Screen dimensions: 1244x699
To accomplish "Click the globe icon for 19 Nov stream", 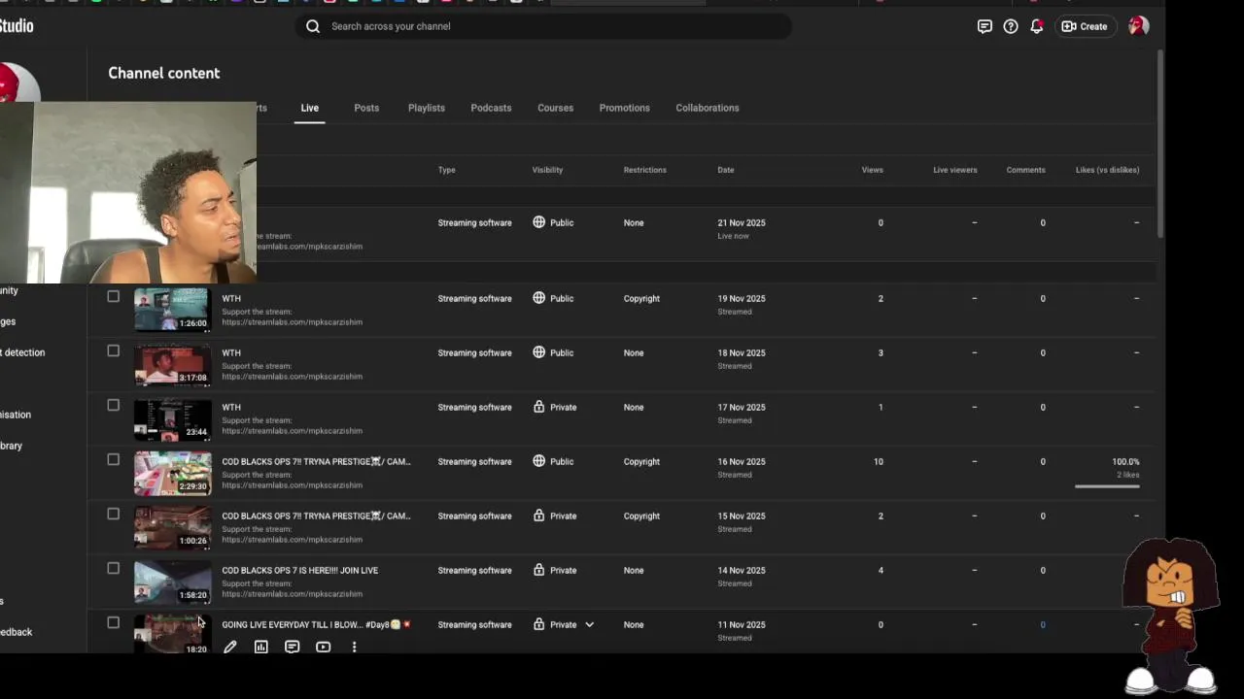I will [x=538, y=298].
